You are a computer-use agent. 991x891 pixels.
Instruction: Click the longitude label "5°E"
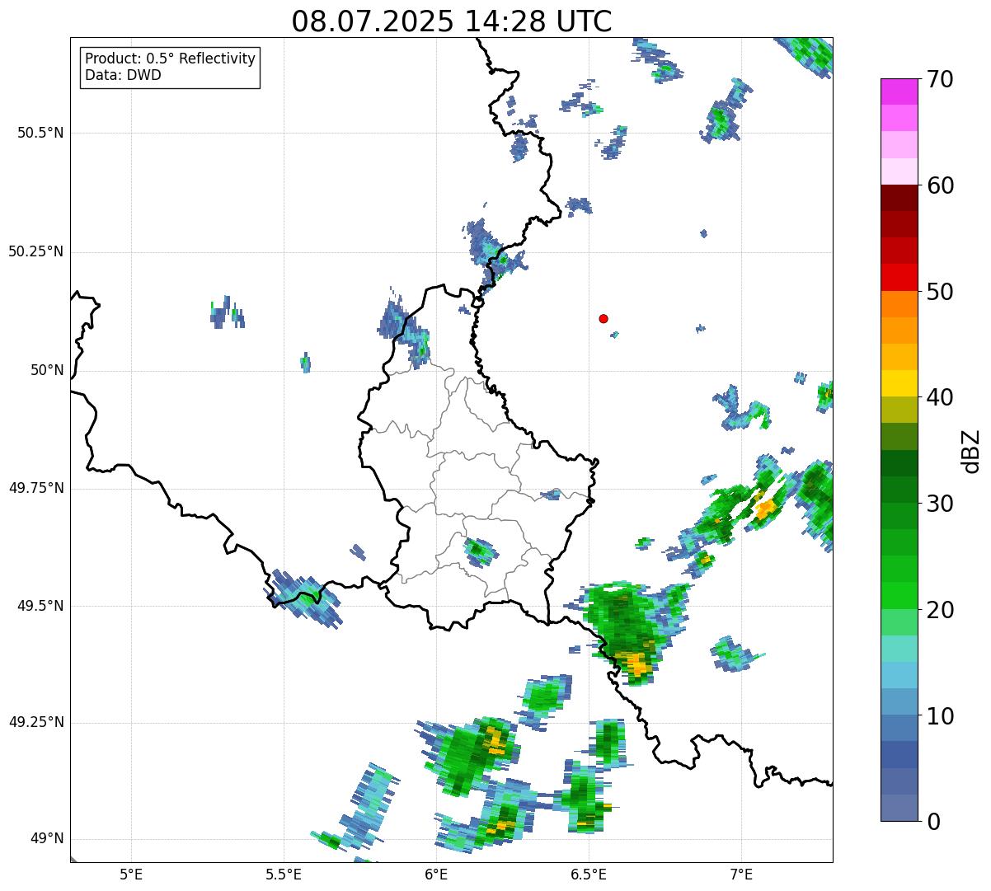tap(131, 875)
